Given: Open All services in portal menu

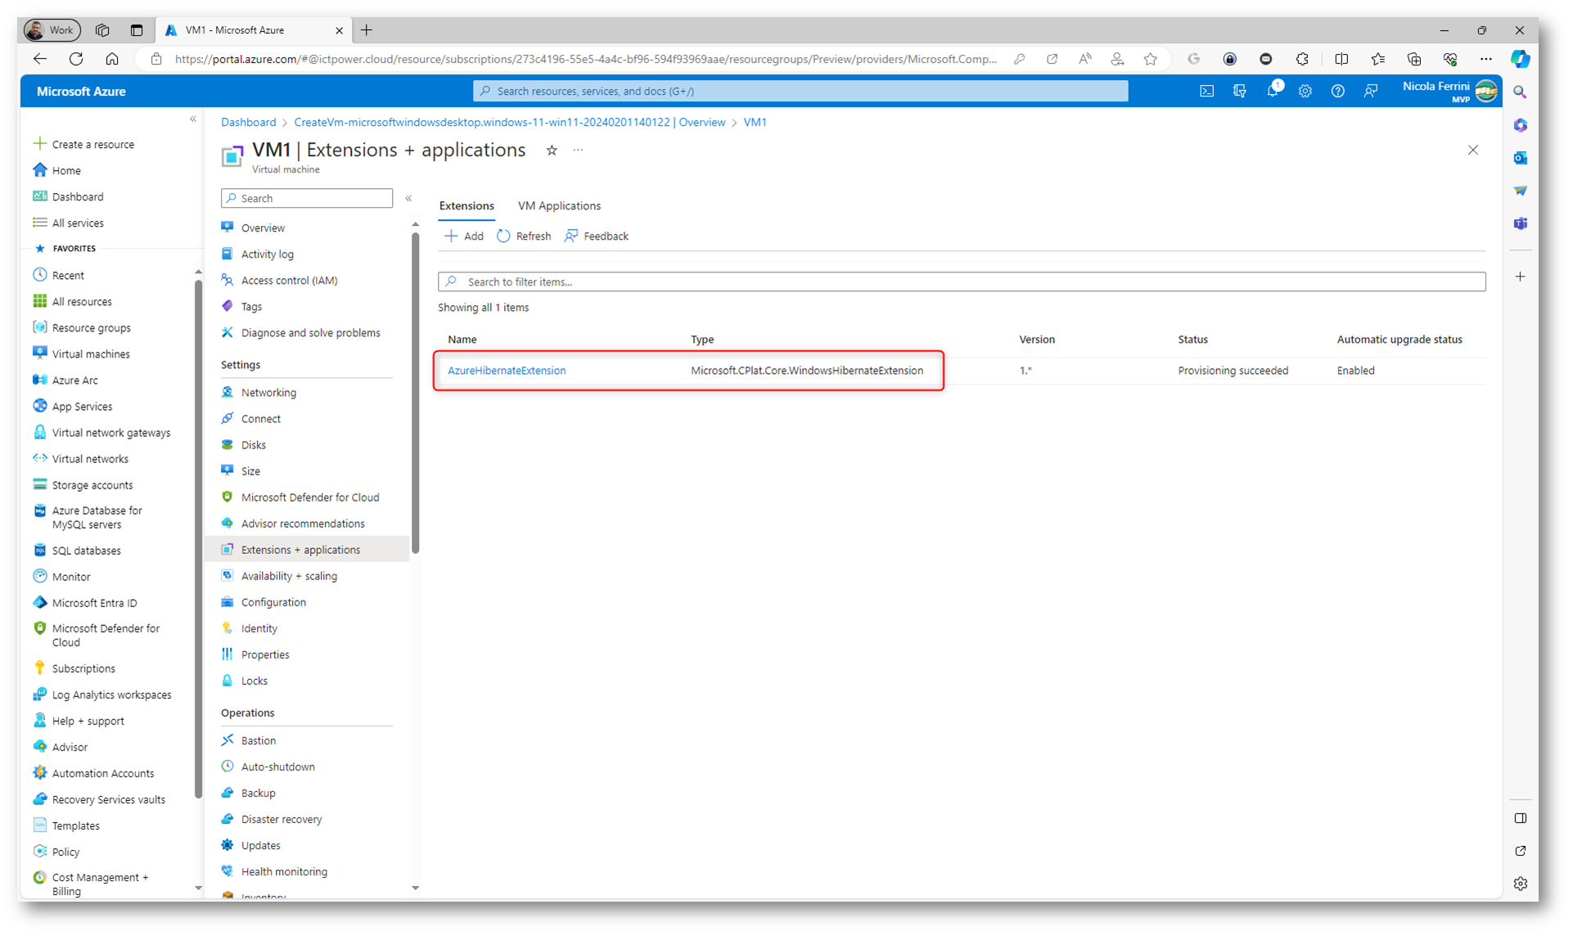Looking at the screenshot, I should (x=69, y=223).
